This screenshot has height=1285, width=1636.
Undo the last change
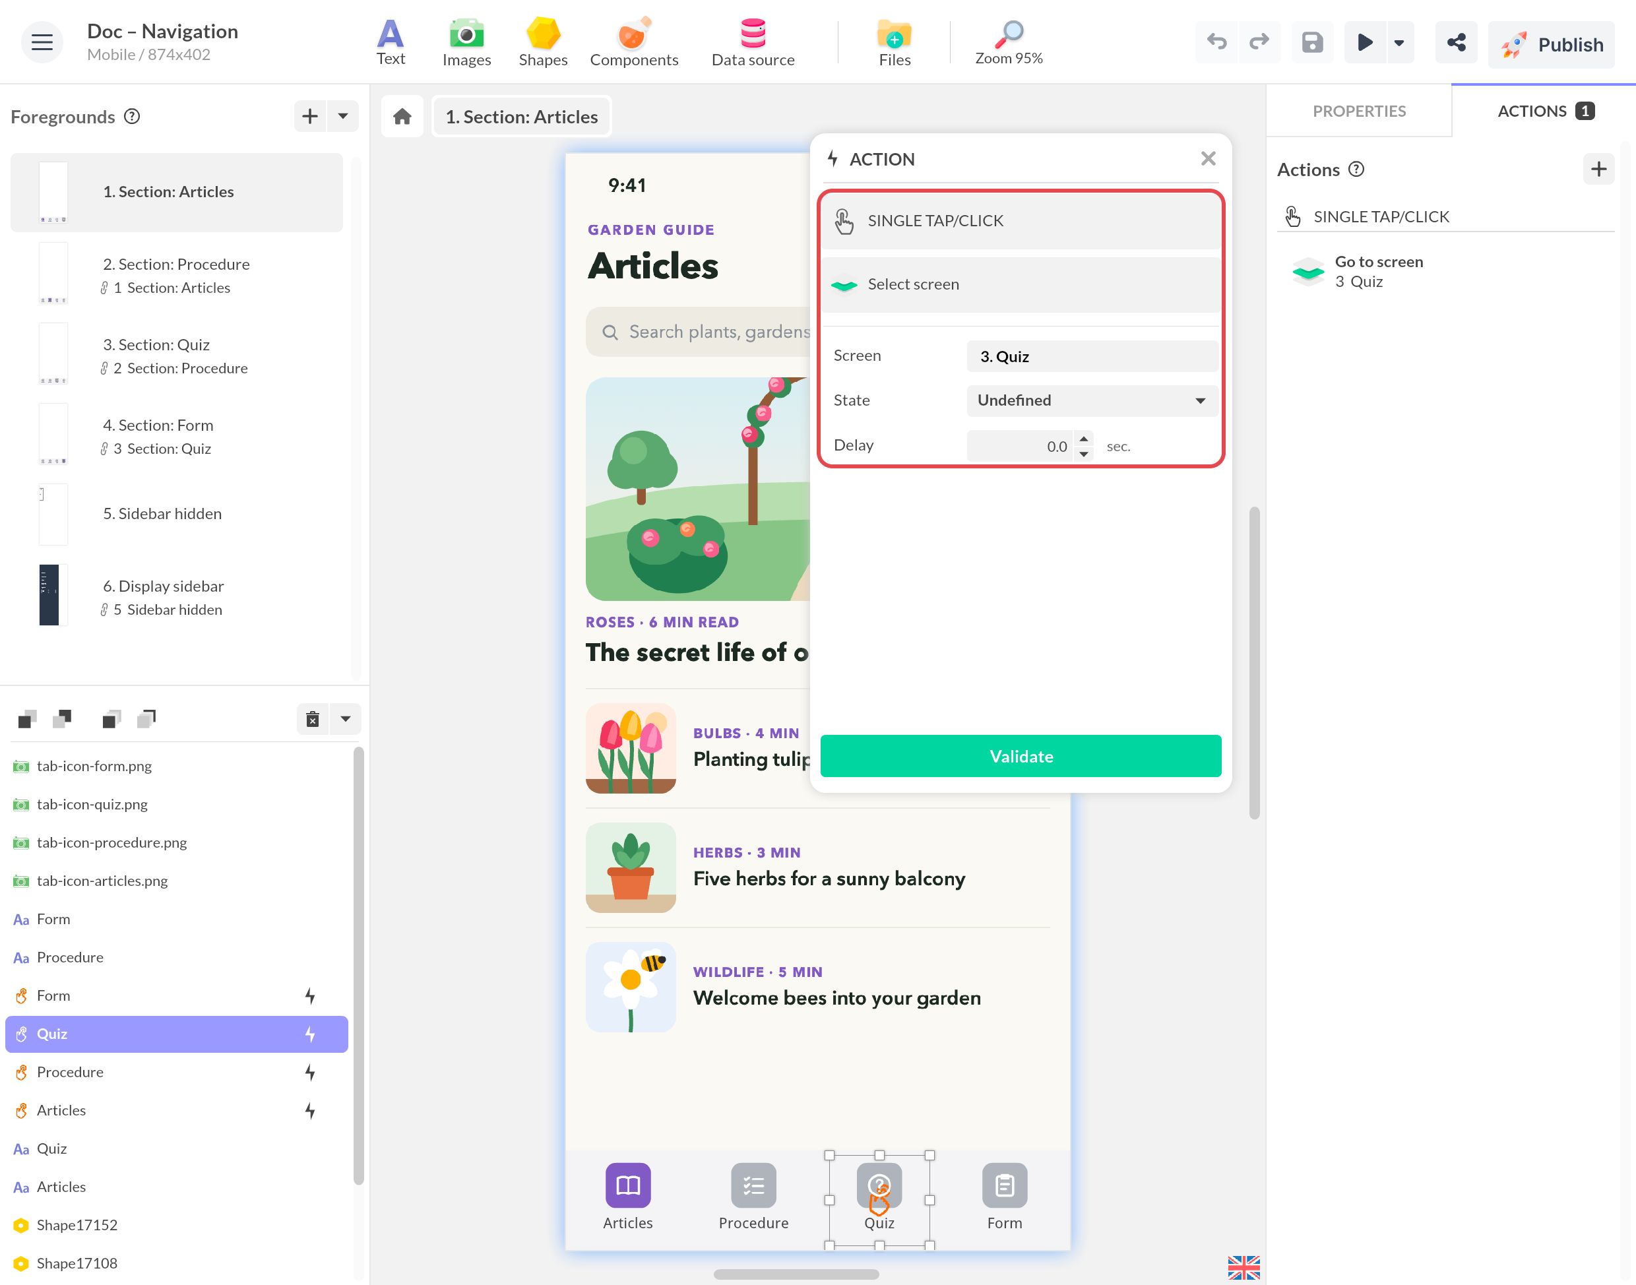point(1216,42)
